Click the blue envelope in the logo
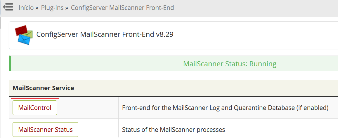Image resolution: width=338 pixels, height=138 pixels. coord(24,40)
